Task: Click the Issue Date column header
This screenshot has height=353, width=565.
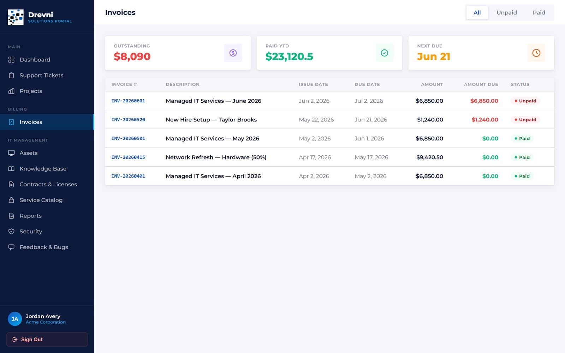Action: click(x=313, y=84)
